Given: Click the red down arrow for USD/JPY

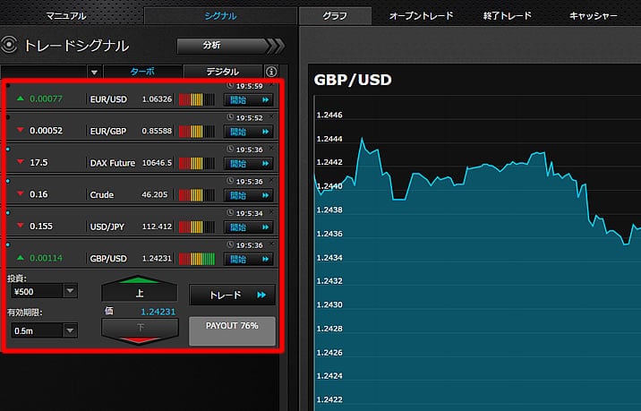Looking at the screenshot, I should click(20, 226).
